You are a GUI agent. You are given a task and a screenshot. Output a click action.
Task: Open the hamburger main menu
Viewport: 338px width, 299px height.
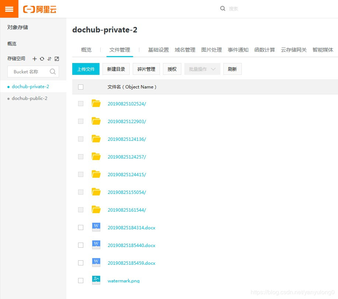point(9,9)
